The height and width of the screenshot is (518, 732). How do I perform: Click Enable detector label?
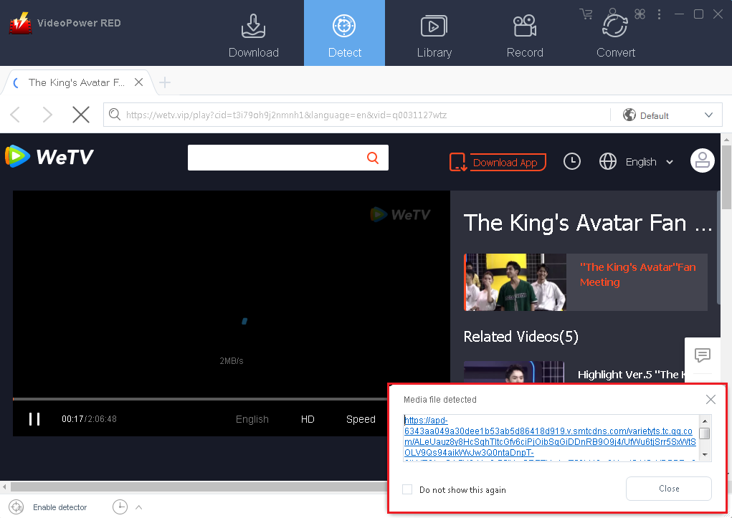60,507
